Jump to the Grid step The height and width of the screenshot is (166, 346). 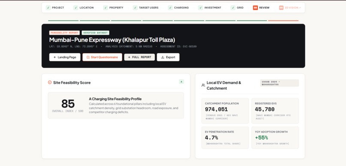pyautogui.click(x=237, y=8)
